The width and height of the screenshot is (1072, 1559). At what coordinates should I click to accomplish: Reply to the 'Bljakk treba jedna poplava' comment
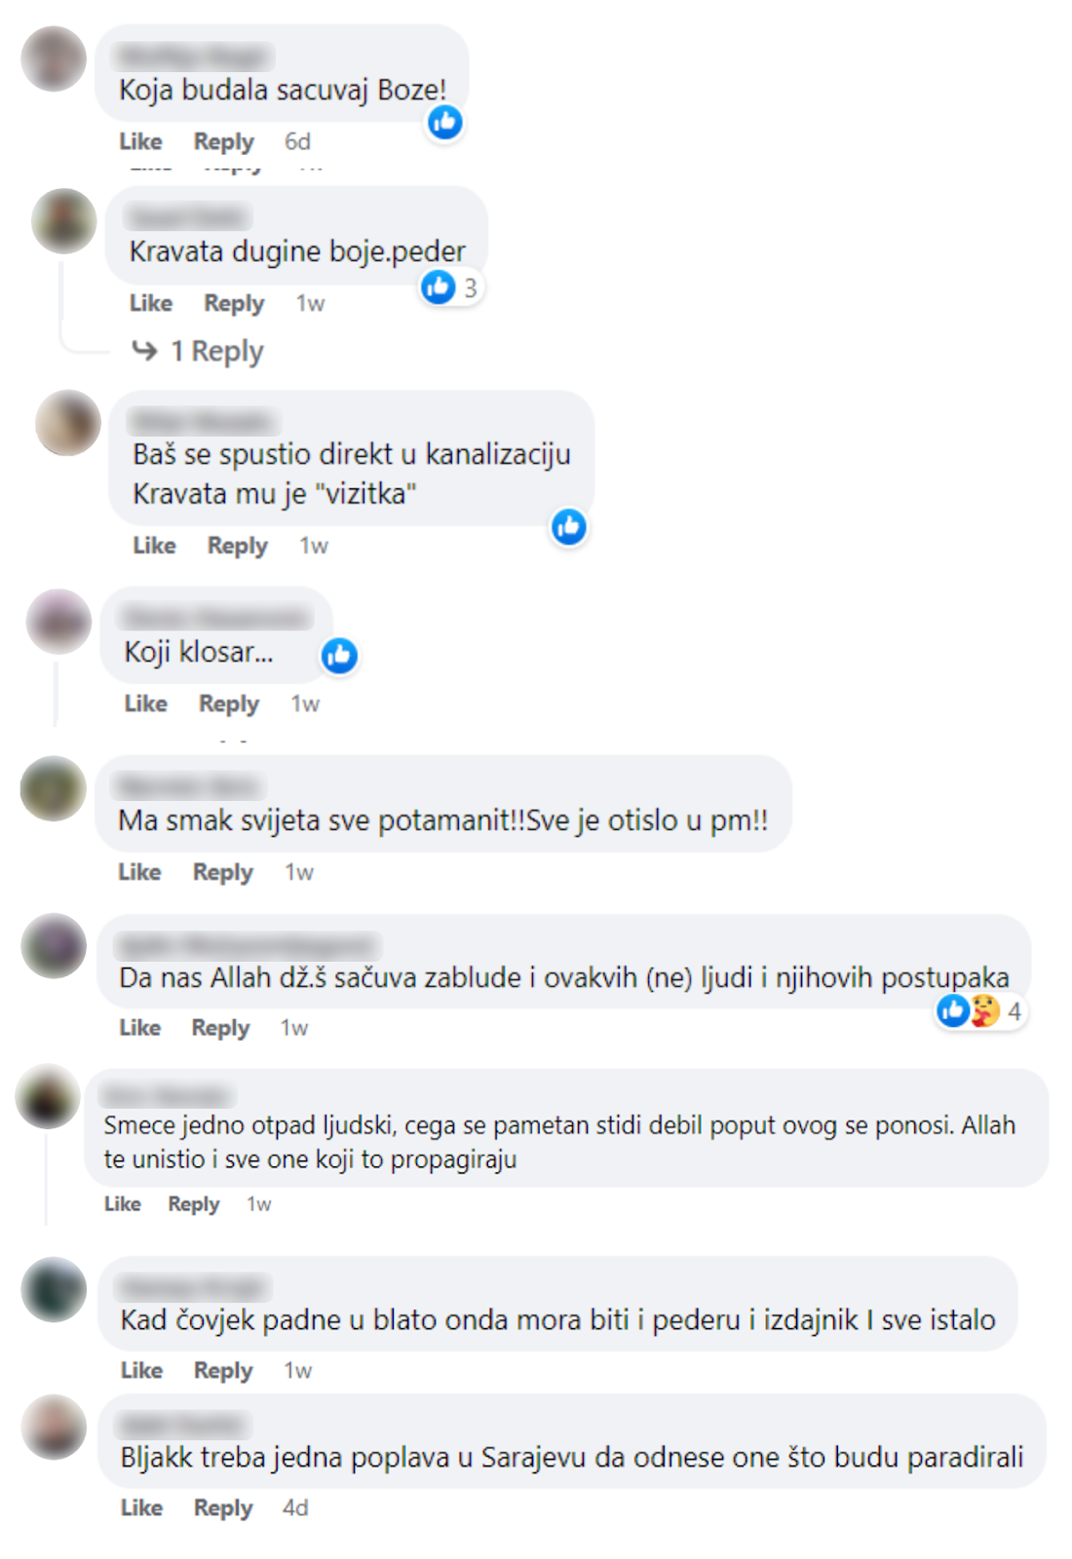click(x=223, y=1508)
